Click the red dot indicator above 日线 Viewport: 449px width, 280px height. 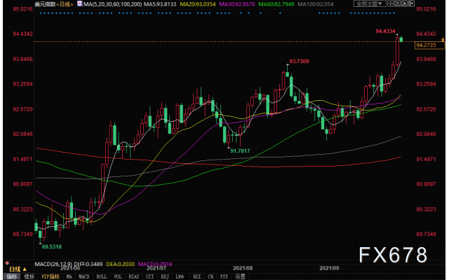7,262
